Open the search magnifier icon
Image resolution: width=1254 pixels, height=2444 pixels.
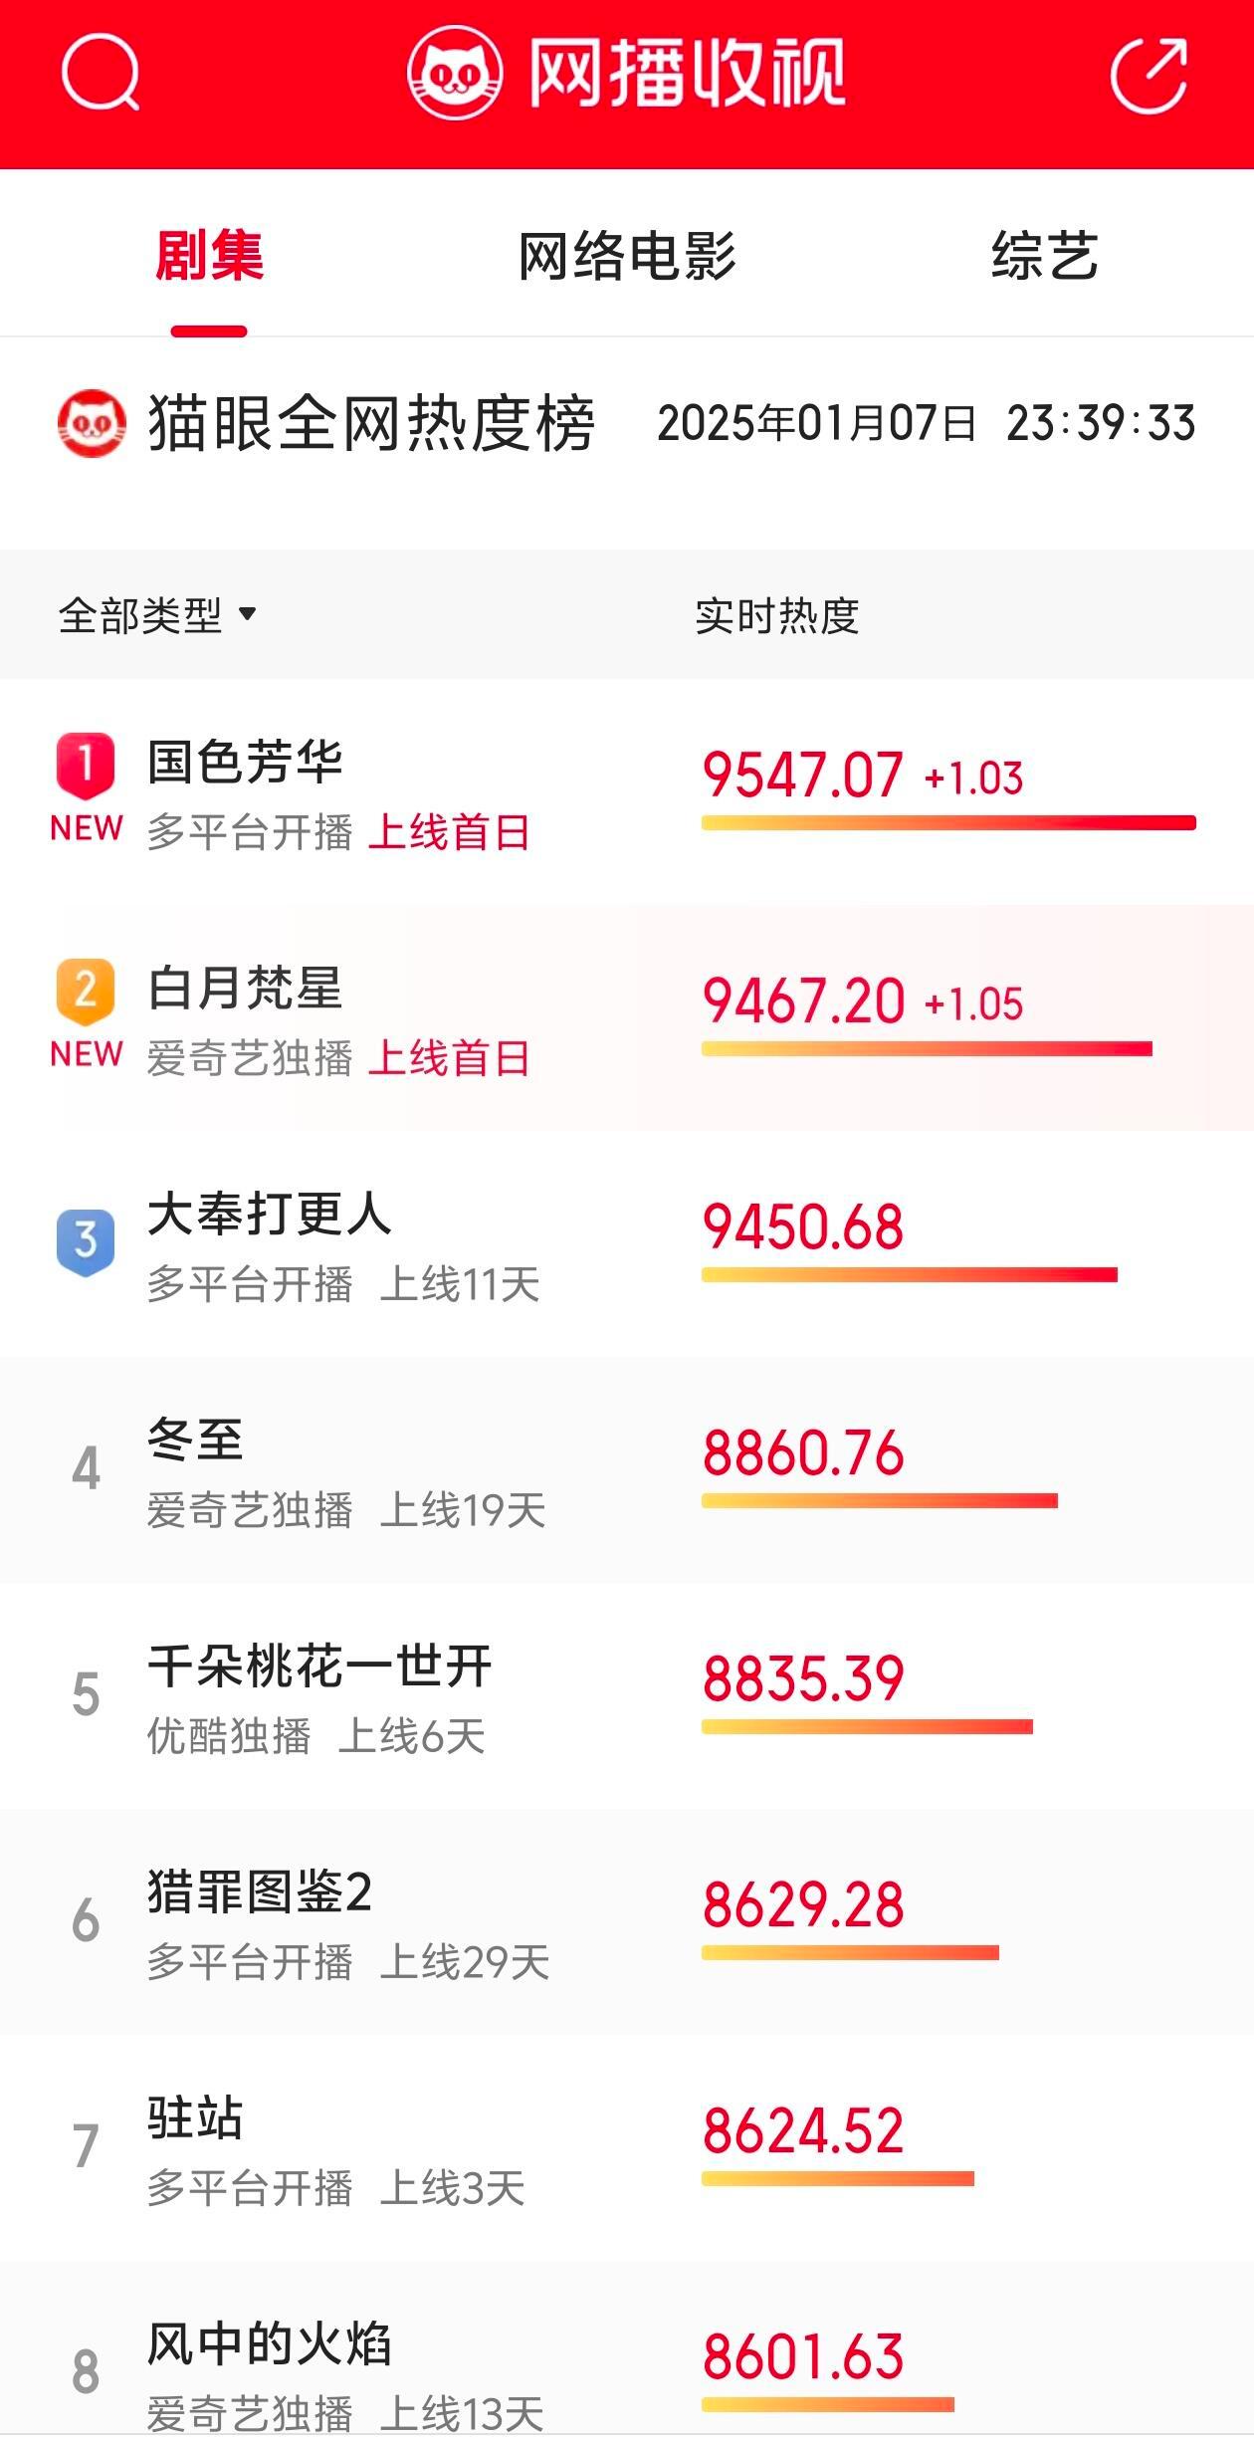pyautogui.click(x=101, y=72)
